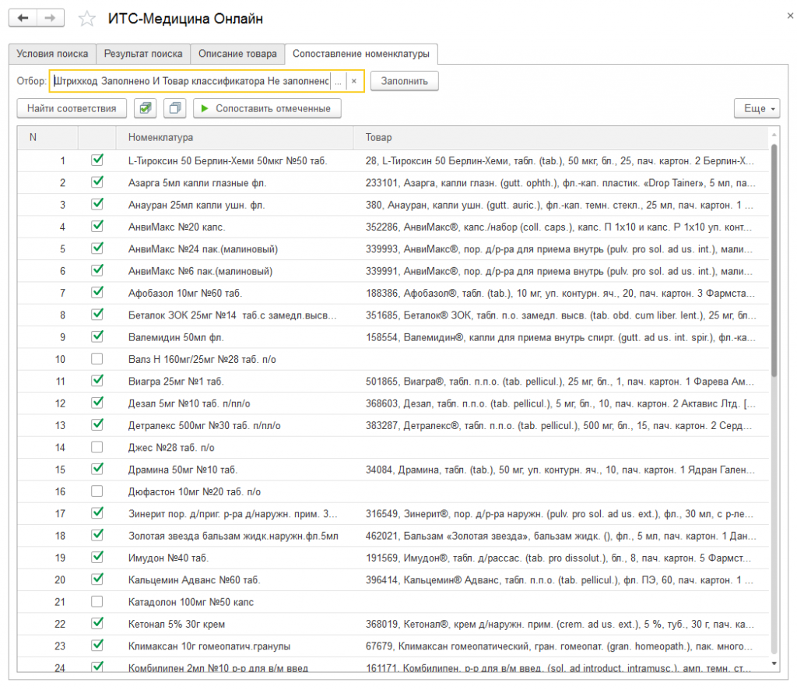Select row Кальцемин Адванс №60 таб.

point(393,579)
